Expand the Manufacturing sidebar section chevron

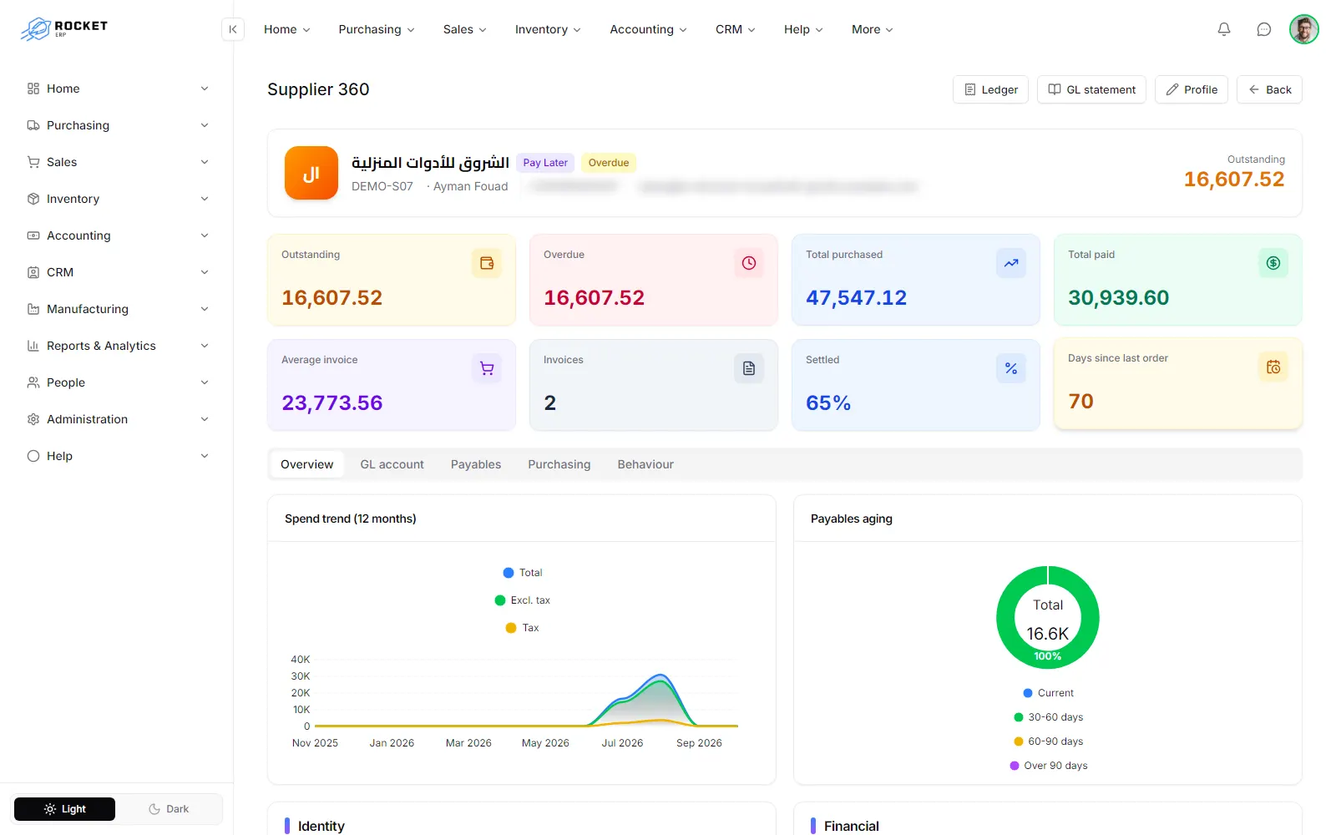[205, 309]
